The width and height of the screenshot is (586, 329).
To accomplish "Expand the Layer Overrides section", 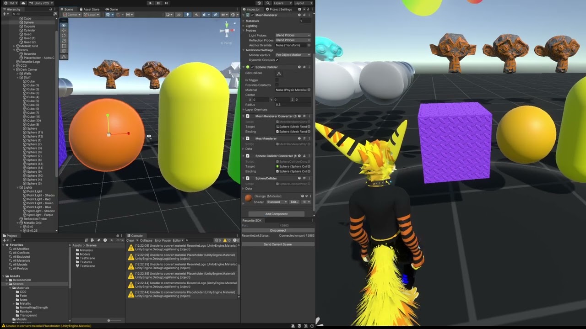I will [244, 110].
